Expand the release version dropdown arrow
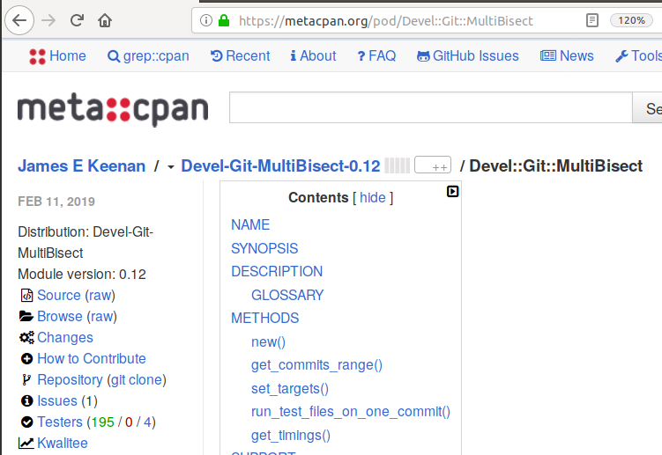662x455 pixels. (x=170, y=166)
